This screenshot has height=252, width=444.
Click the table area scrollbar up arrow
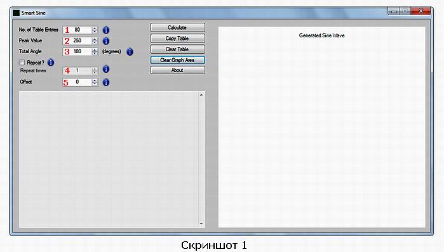(x=201, y=95)
